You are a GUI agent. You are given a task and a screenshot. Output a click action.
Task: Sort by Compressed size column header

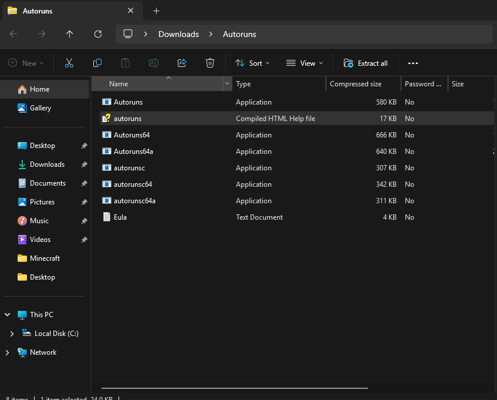pos(363,84)
